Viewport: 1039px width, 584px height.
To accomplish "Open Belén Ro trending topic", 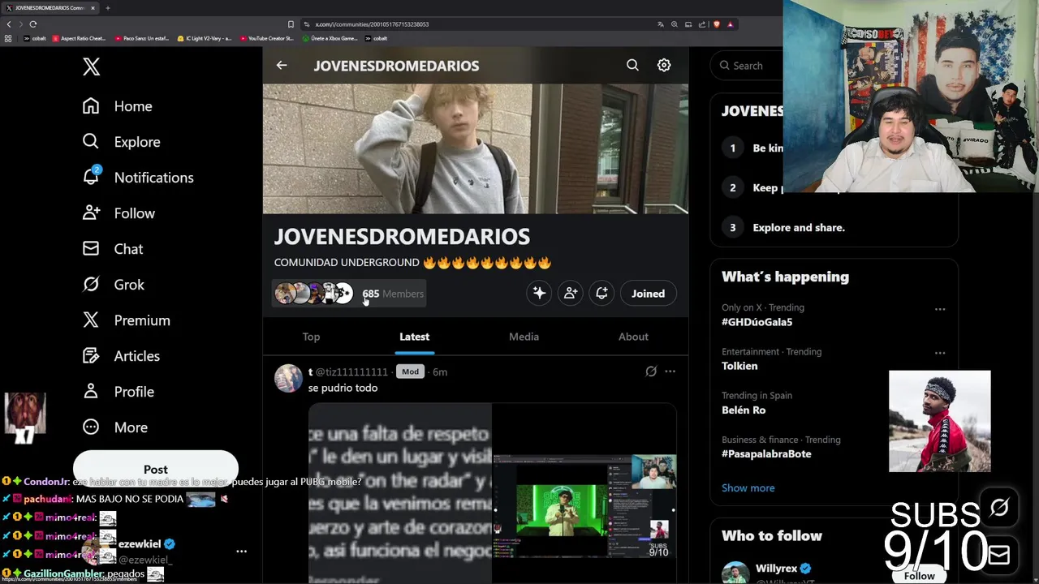I will [744, 410].
